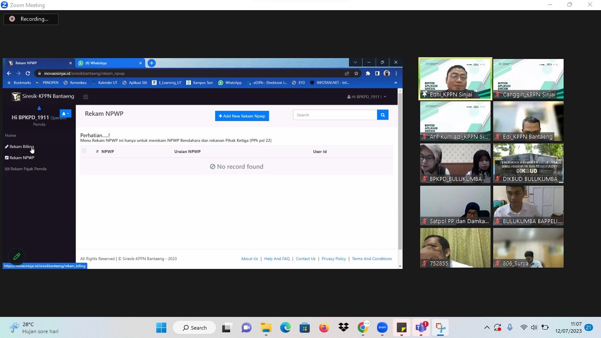Viewport: 601px width, 338px height.
Task: Click the search magnifier button beside Search field
Action: coord(383,115)
